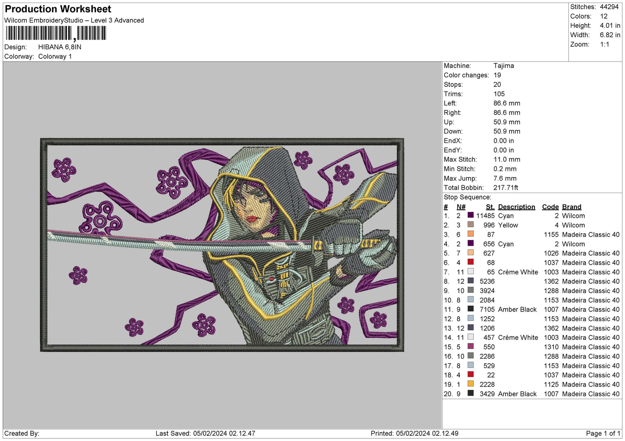Click the Zoom value 1:1
625x441 pixels.
(x=605, y=44)
